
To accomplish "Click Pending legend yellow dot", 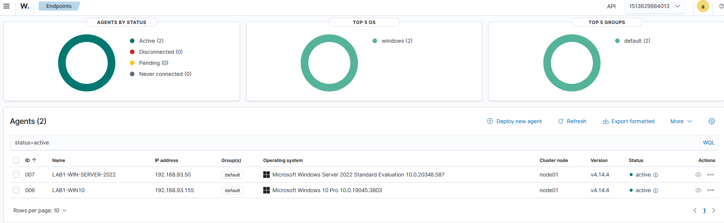I will point(132,63).
